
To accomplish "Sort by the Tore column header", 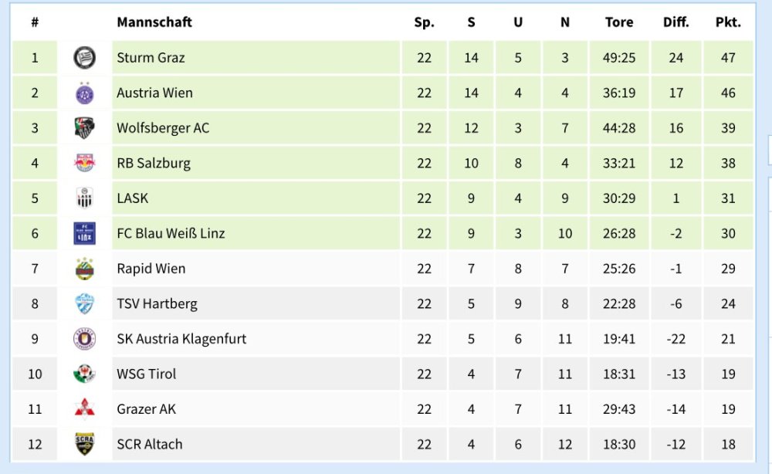I will pos(619,22).
